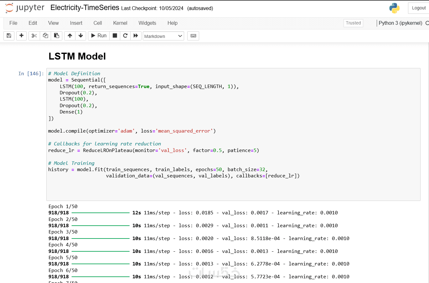
Task: Move selected cell down with arrow
Action: coord(81,36)
